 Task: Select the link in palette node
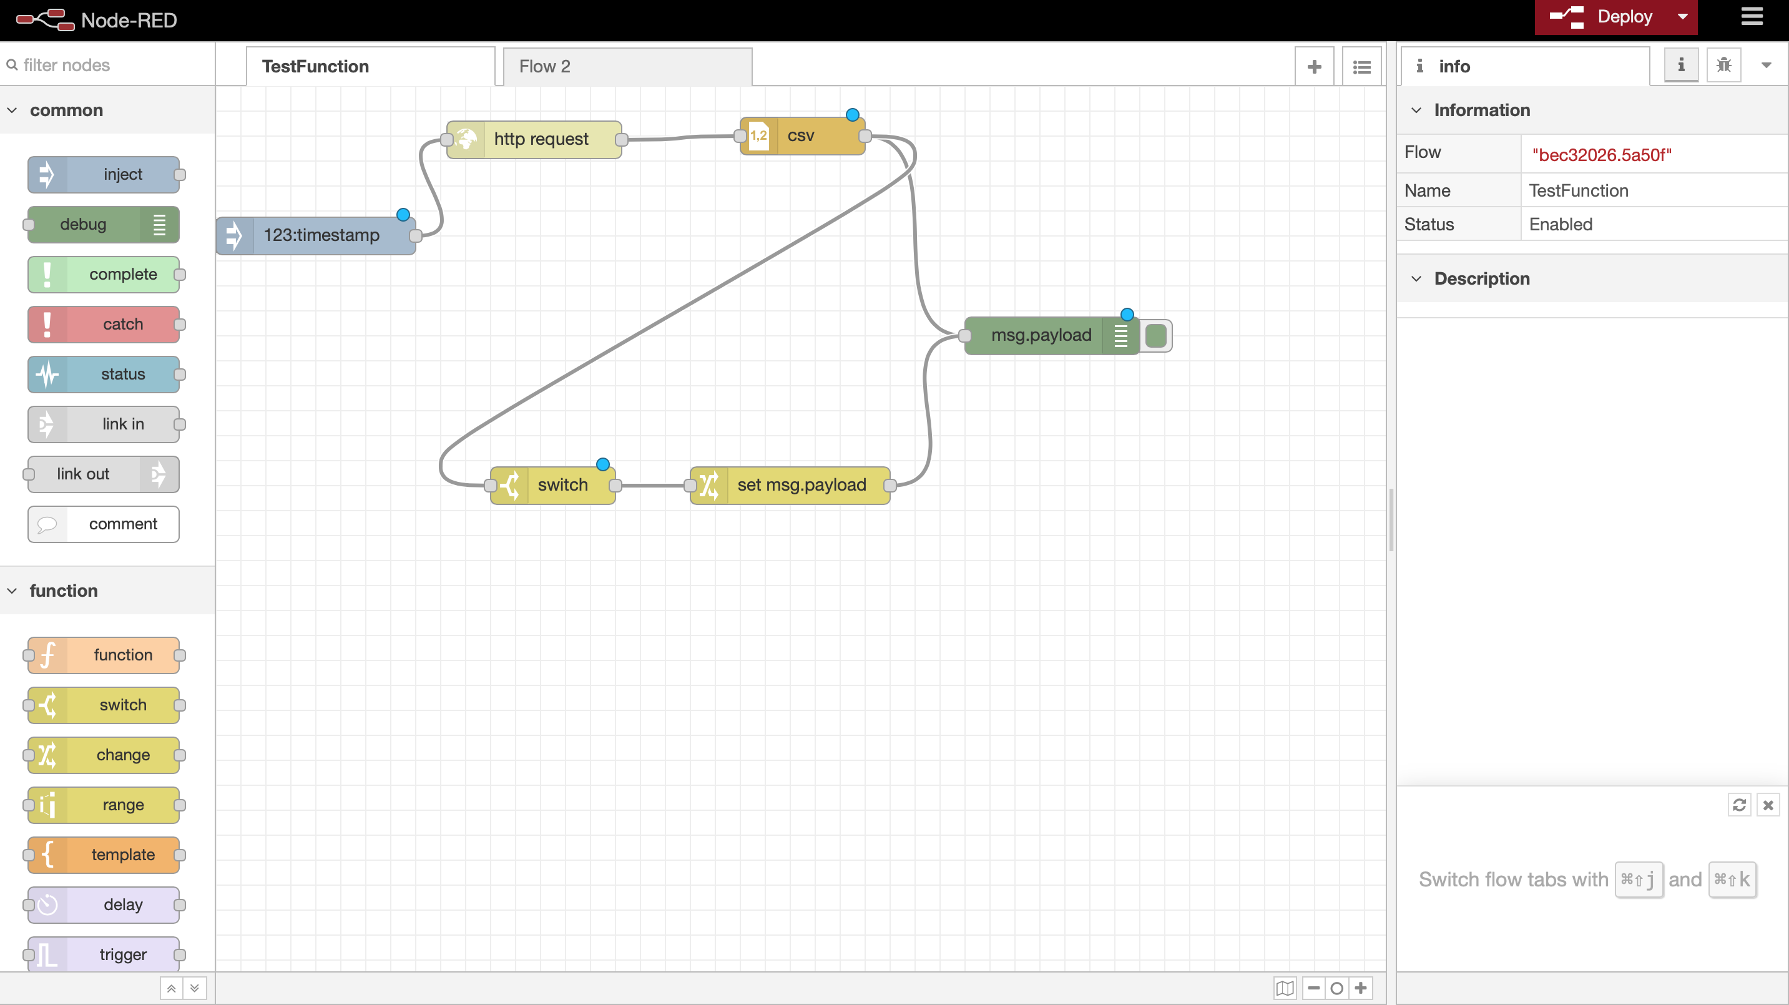pyautogui.click(x=104, y=424)
